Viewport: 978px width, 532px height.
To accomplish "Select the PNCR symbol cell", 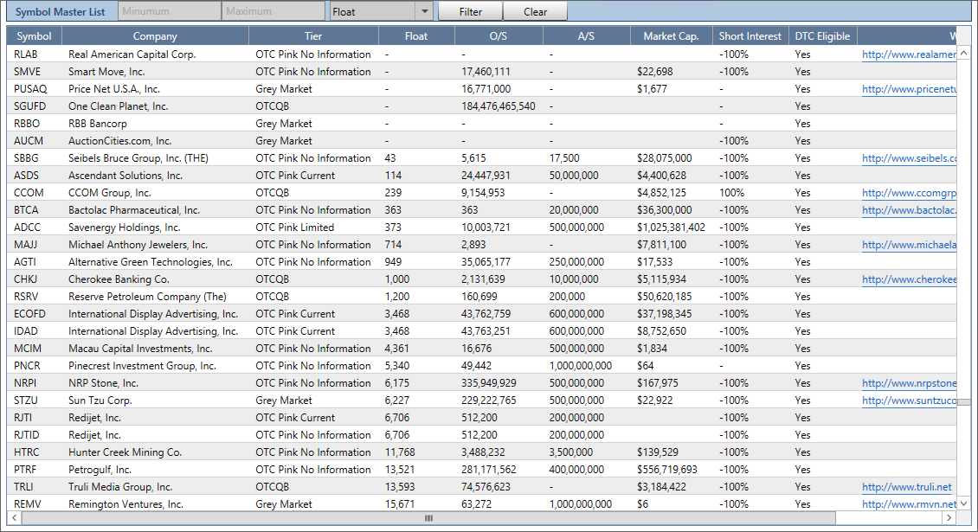I will pos(27,365).
